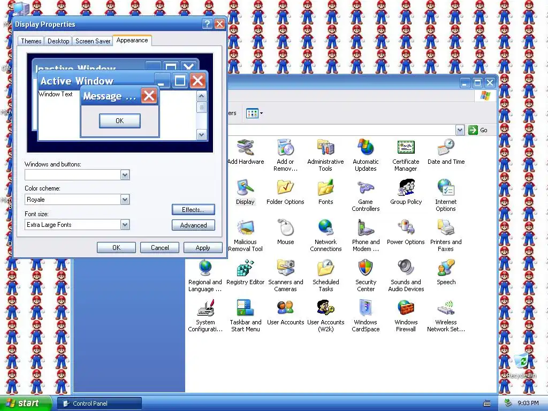This screenshot has height=411, width=548.
Task: Open Phone and Modem options icon
Action: point(366,235)
